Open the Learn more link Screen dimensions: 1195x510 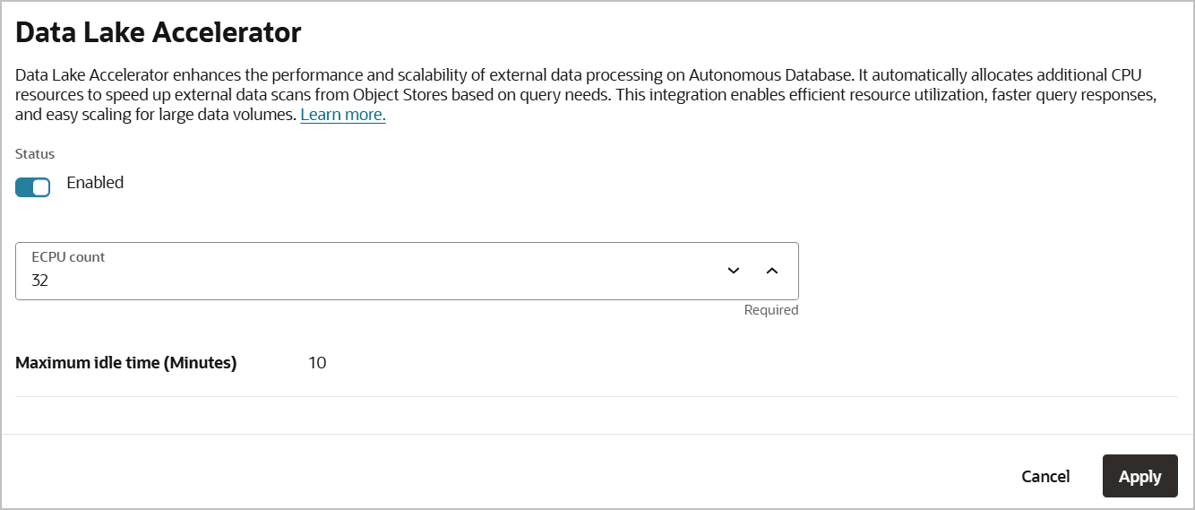[x=343, y=115]
